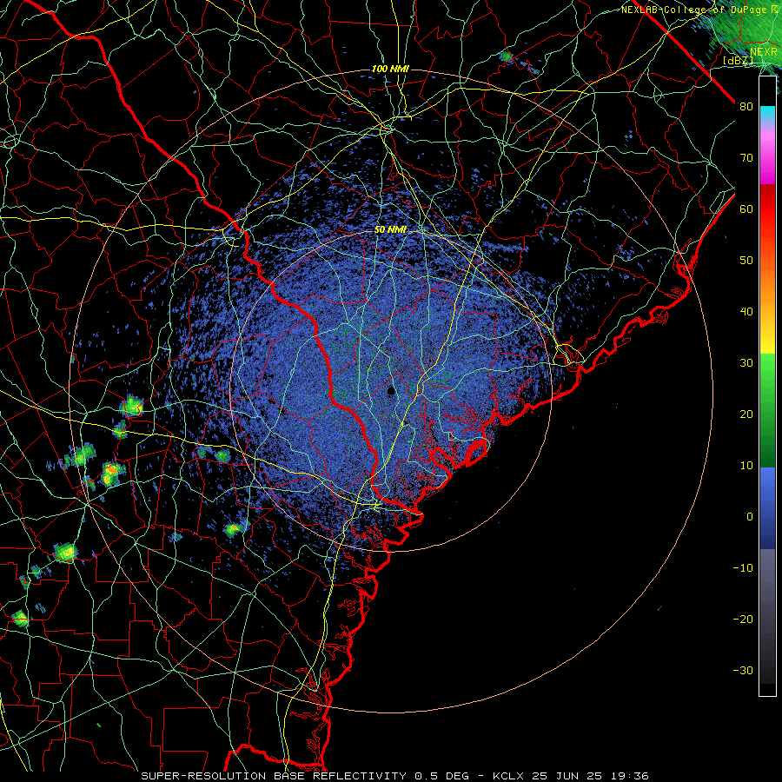Viewport: 782px width, 782px height.
Task: Click the 70 value on the dBZ scale
Action: pyautogui.click(x=746, y=158)
